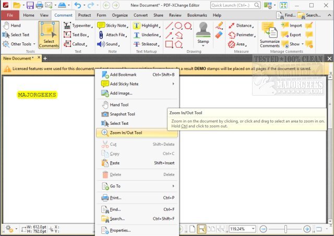
Task: Select the Hand tool in ribbon
Action: pos(12,26)
